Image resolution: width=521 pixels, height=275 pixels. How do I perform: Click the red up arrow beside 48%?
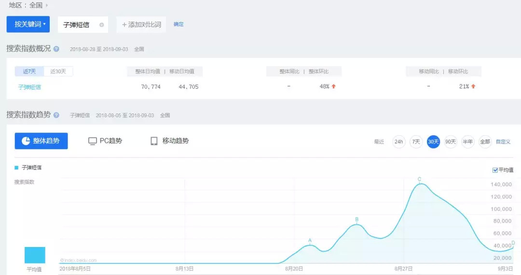click(333, 86)
